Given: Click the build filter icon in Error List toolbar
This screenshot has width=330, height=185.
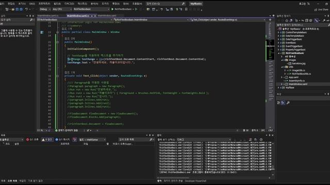Looking at the screenshot, I should (x=75, y=139).
